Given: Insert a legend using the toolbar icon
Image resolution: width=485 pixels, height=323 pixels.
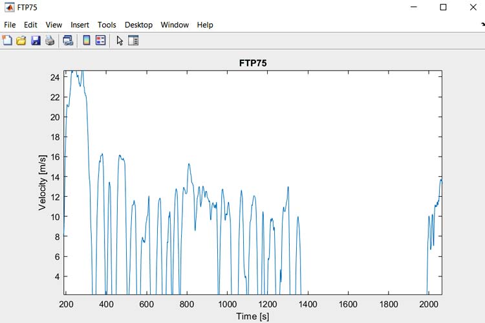Looking at the screenshot, I should tap(100, 40).
